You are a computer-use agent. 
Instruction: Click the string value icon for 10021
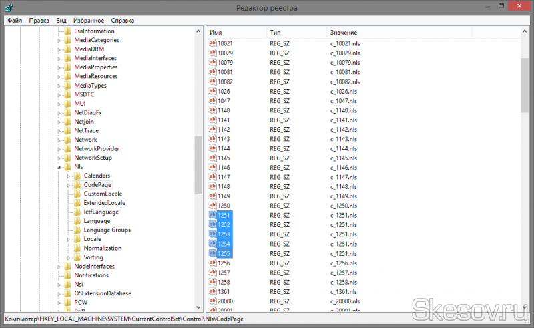point(212,43)
